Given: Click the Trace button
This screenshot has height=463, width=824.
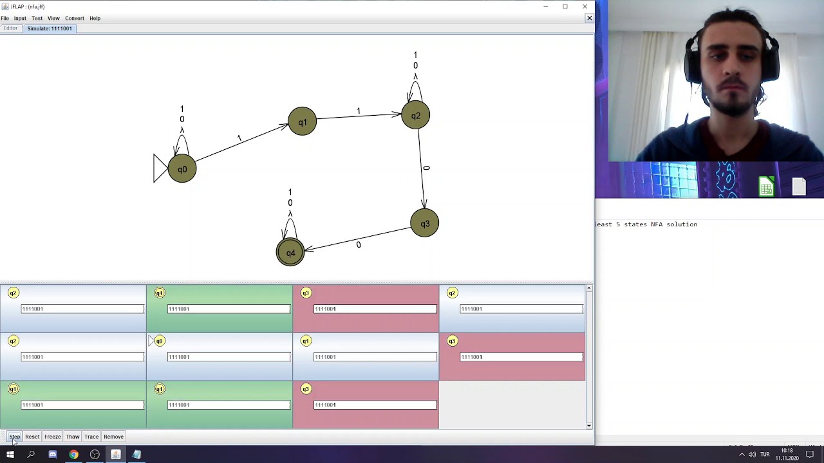Looking at the screenshot, I should click(91, 437).
